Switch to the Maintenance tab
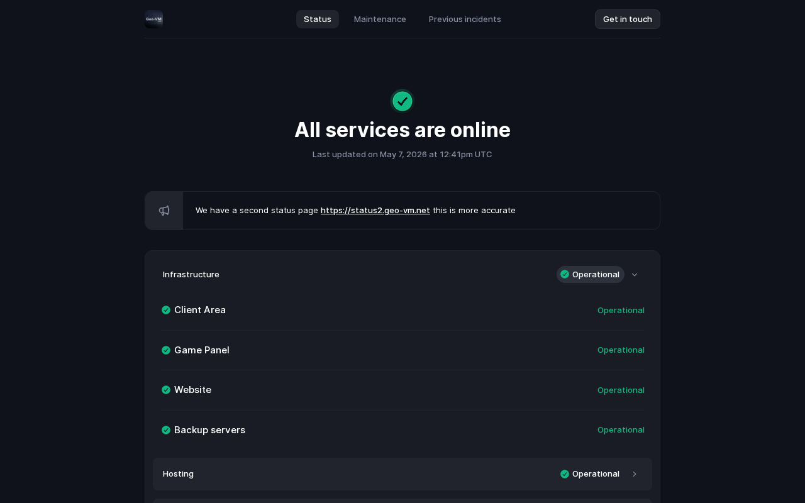Screen dimensions: 805x503 (x=380, y=19)
